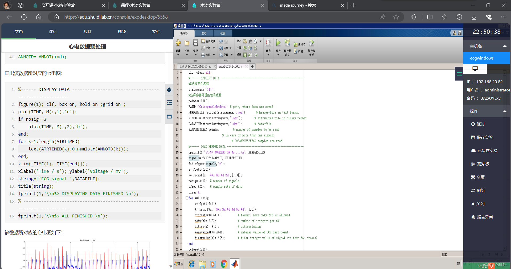Screen dimensions: 511x269
Task: Open the 视图 (View) ribbon tab
Action: 223,33
